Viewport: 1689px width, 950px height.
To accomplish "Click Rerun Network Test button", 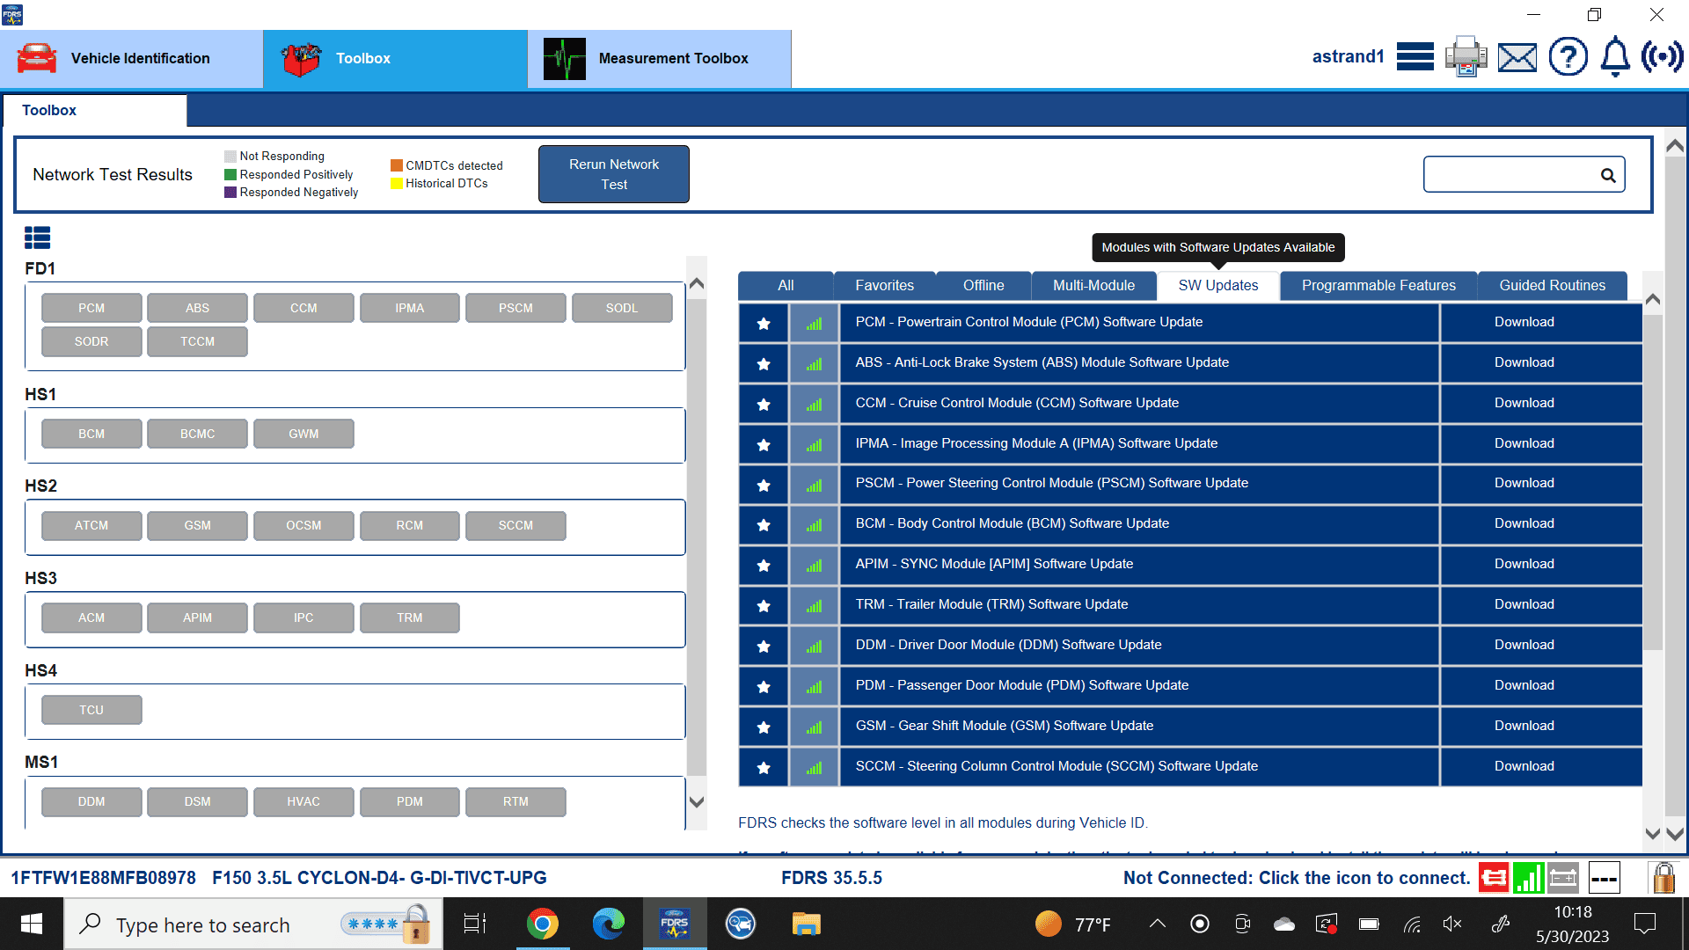I will pos(613,174).
